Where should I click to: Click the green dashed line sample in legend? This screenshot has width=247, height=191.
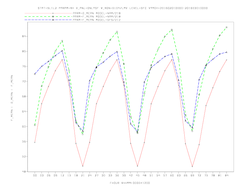point(48,17)
